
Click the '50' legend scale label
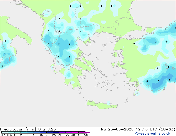[x=86, y=135]
